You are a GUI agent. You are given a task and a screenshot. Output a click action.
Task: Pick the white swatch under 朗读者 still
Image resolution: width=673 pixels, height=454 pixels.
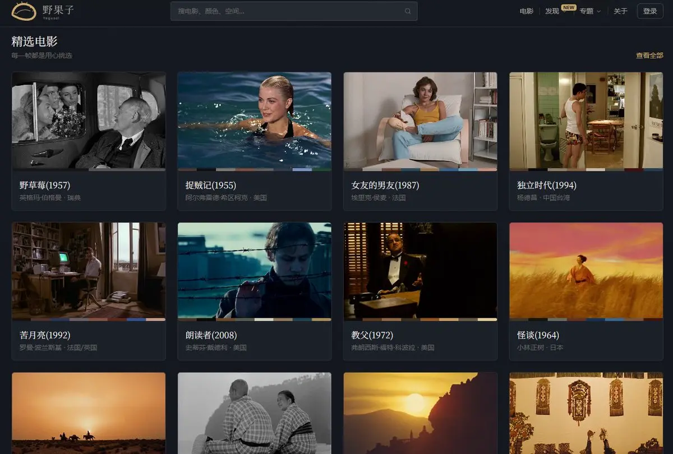(264, 319)
